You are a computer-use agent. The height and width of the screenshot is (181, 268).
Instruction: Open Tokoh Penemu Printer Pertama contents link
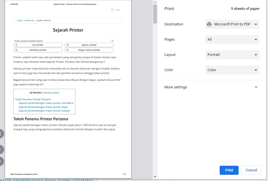pyautogui.click(x=33, y=99)
